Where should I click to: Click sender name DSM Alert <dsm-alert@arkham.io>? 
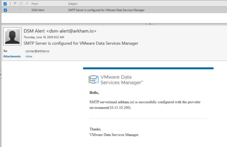tap(60, 31)
